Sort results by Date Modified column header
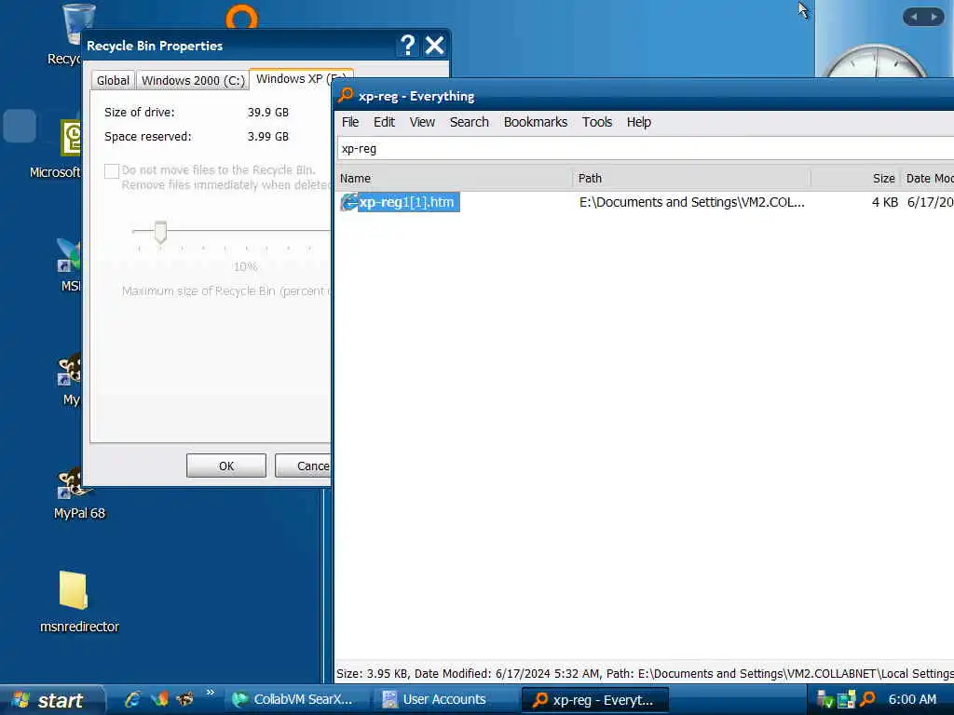 pos(928,178)
